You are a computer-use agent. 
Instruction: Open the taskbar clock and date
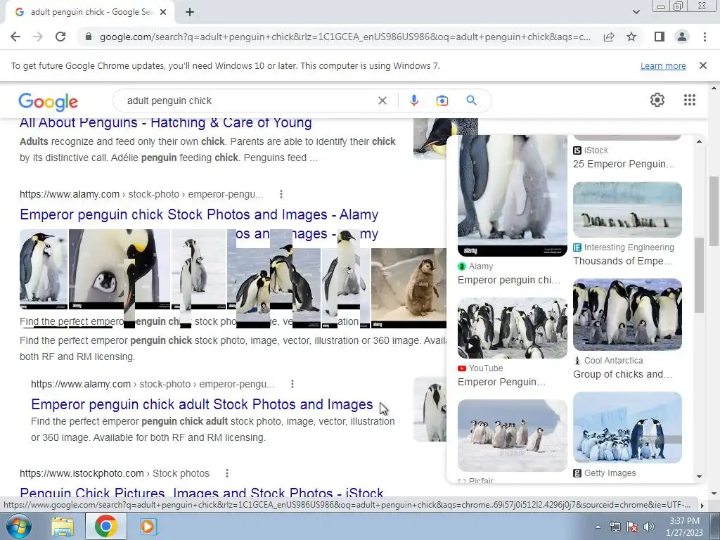click(684, 527)
